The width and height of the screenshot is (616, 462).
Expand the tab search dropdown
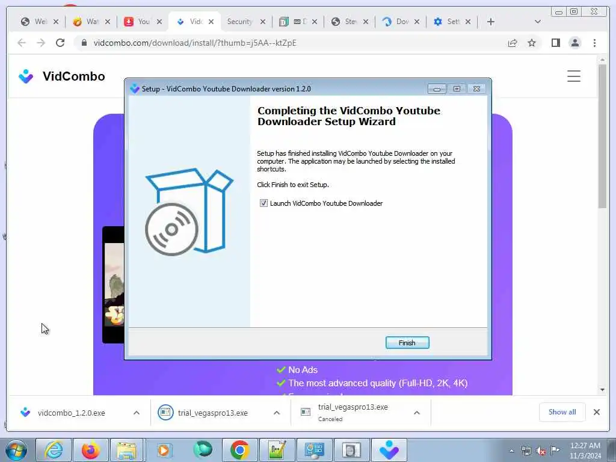(x=538, y=22)
